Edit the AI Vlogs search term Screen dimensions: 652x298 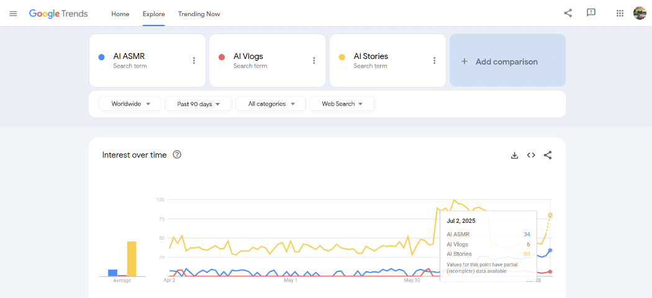coord(248,56)
